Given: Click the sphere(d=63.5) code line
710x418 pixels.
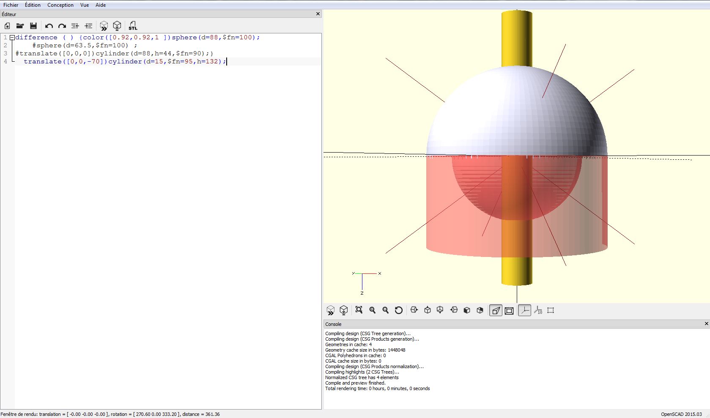Looking at the screenshot, I should pos(85,45).
